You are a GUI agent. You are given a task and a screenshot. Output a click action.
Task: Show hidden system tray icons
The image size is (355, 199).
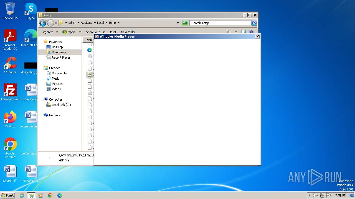309,195
